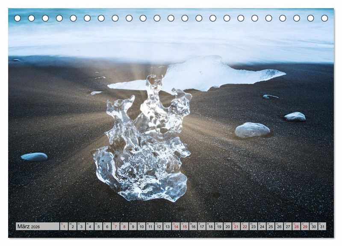The height and width of the screenshot is (246, 342).
Task: Choose day 20 in the date row
Action: click(x=228, y=226)
